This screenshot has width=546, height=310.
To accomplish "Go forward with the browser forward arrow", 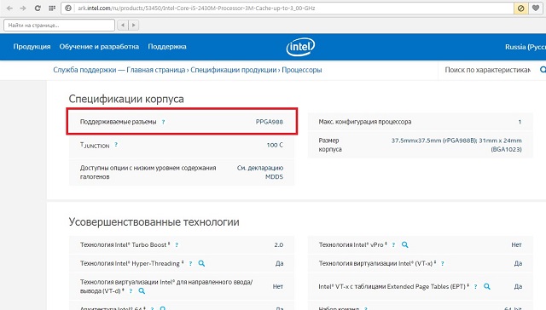I will [x=23, y=8].
